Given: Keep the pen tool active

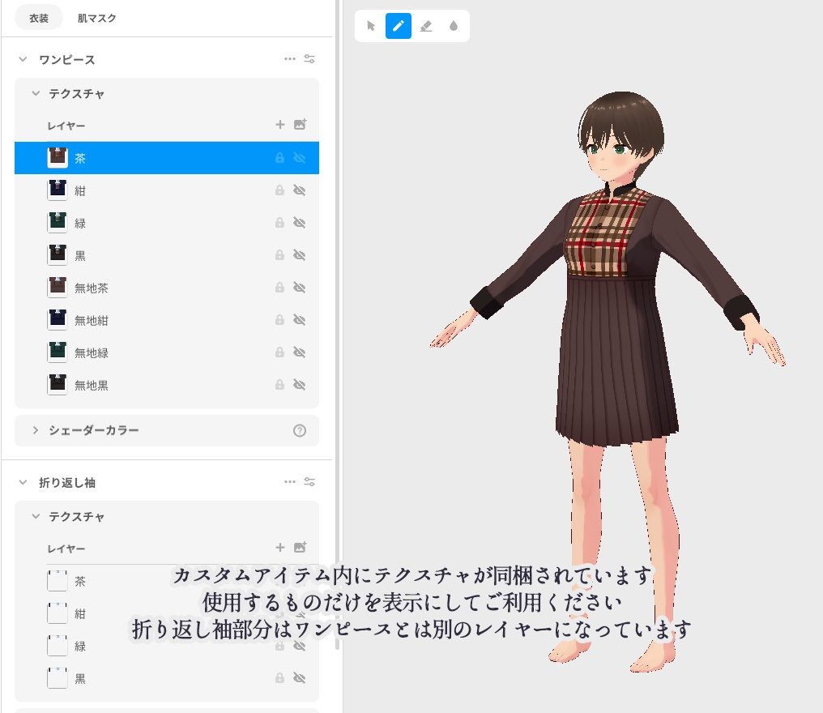Looking at the screenshot, I should tap(398, 26).
